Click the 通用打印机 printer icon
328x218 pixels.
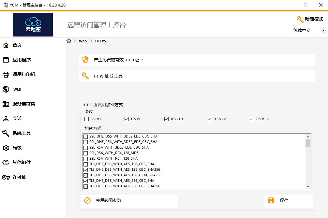coord(6,75)
